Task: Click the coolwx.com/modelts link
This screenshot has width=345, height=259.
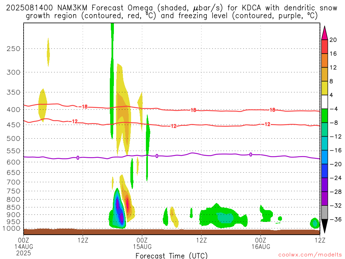Action: click(x=310, y=255)
